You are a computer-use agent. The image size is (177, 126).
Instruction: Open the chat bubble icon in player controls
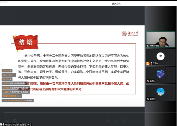pyautogui.click(x=15, y=121)
